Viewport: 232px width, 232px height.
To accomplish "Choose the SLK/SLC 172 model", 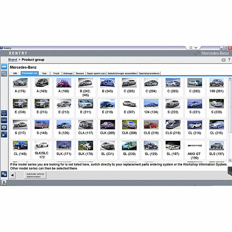I will click(42, 150).
